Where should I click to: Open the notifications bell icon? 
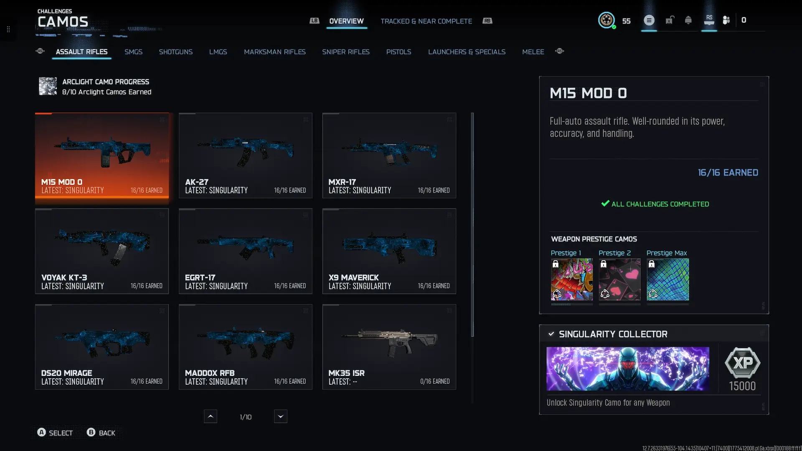click(x=688, y=20)
